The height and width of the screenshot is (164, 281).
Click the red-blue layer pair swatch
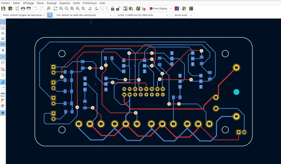tap(177, 9)
